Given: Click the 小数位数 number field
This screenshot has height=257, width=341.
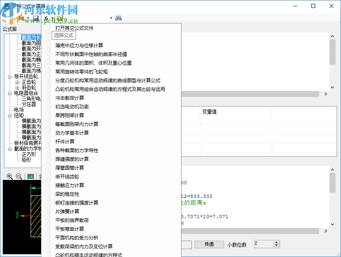Looking at the screenshot, I should pyautogui.click(x=264, y=244).
